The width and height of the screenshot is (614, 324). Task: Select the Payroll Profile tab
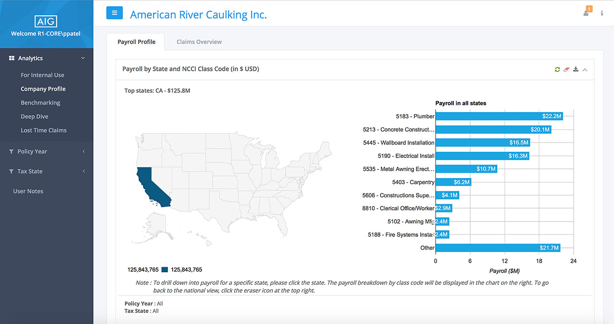point(136,42)
